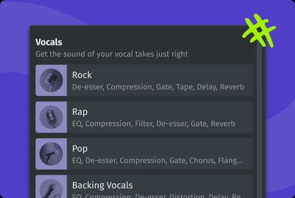The image size is (295, 198).
Task: Select the Backing Vocals preset title
Action: point(102,185)
